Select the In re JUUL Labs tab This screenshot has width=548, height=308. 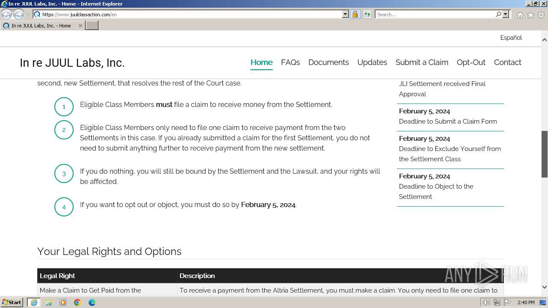click(x=41, y=26)
